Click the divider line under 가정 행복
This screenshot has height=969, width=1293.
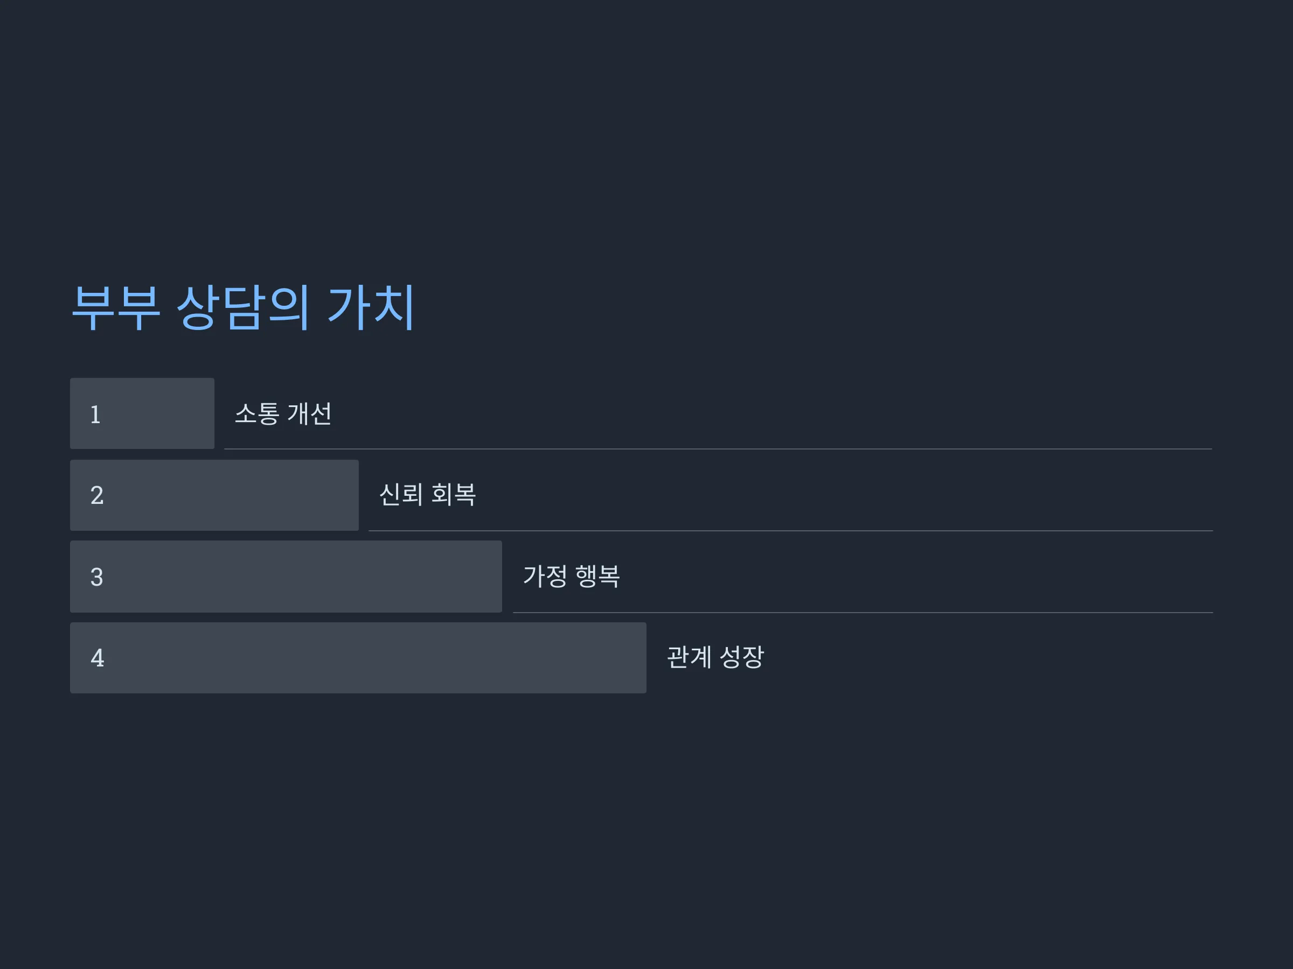coord(864,613)
